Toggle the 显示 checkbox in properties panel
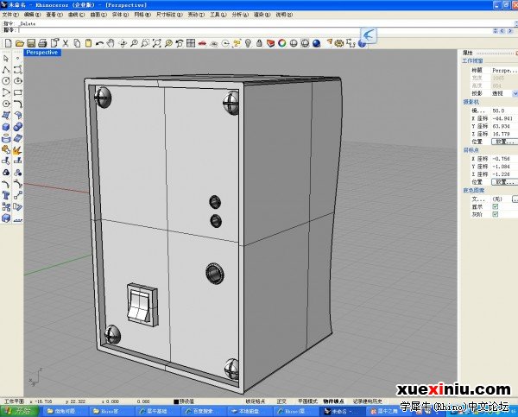The image size is (518, 417). click(x=496, y=206)
